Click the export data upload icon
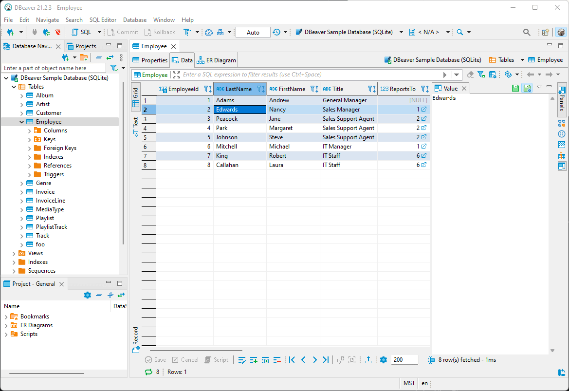 [368, 360]
